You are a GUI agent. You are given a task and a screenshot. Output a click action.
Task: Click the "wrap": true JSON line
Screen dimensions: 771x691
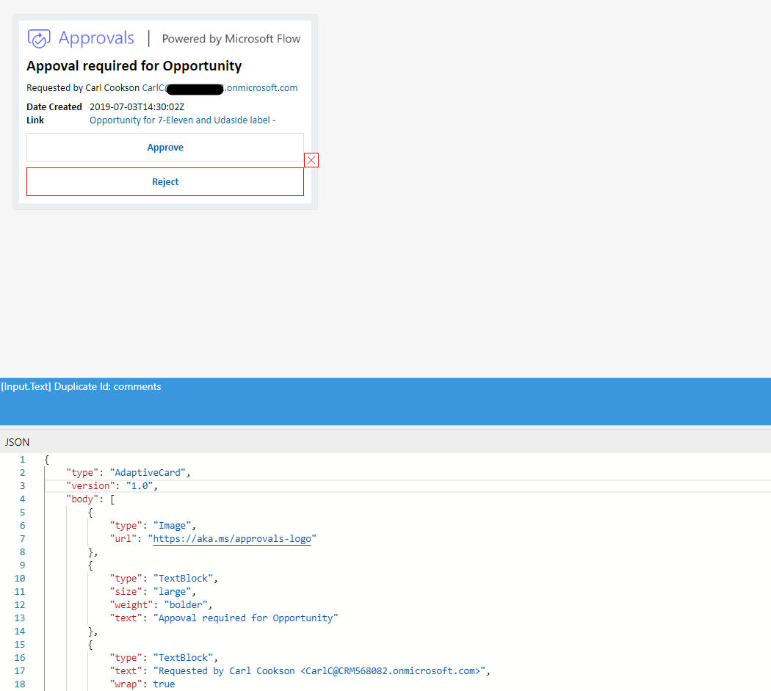point(142,684)
